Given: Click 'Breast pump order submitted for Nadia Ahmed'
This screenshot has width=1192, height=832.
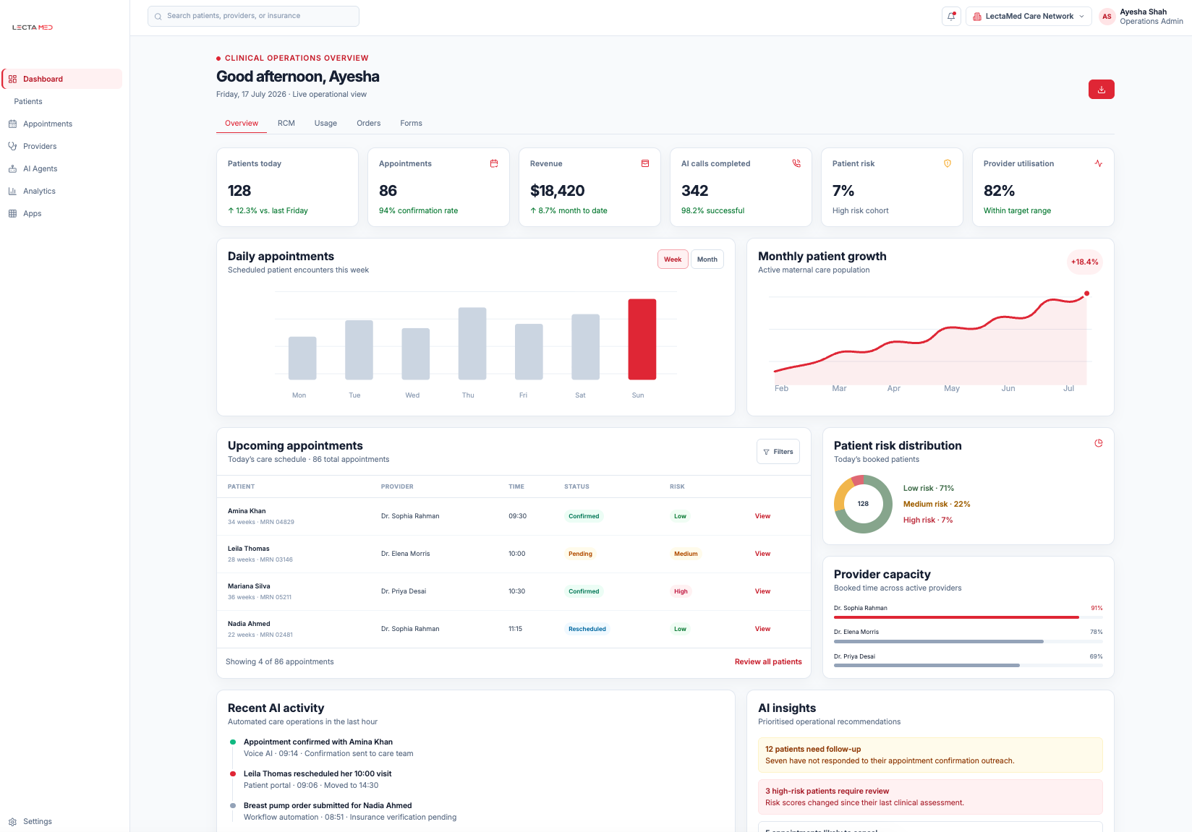Looking at the screenshot, I should click(328, 806).
